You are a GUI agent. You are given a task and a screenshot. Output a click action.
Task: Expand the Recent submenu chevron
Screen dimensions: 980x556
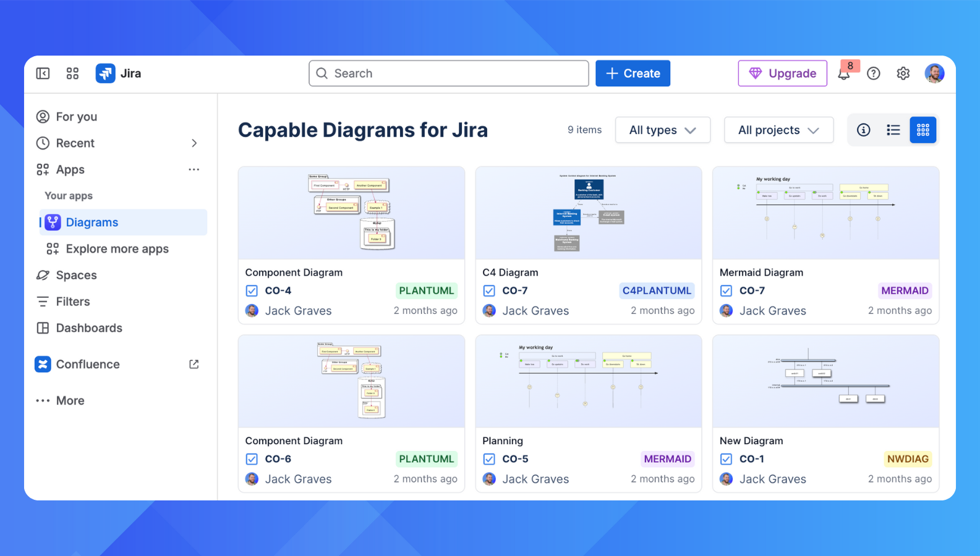pos(194,143)
